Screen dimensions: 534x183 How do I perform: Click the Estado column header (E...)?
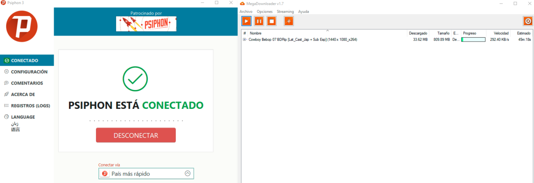click(x=456, y=33)
